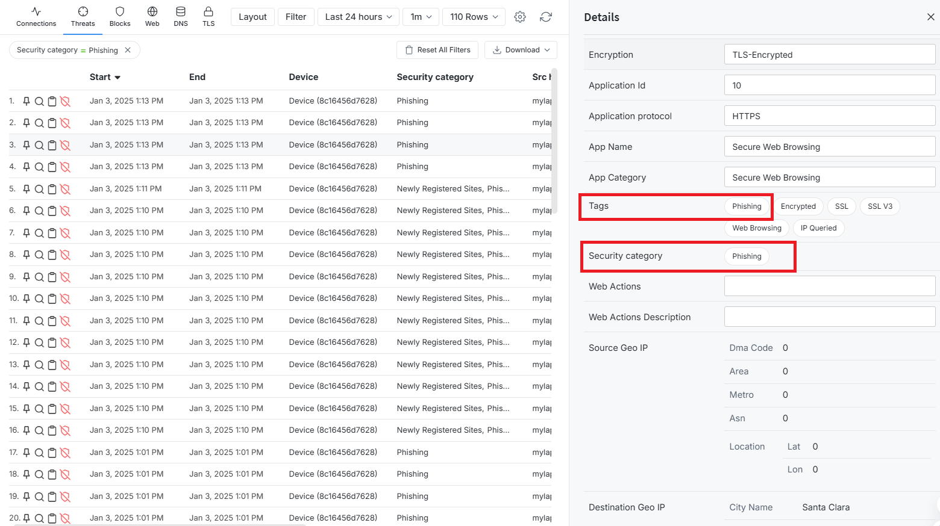Click the Device column header

pyautogui.click(x=304, y=77)
